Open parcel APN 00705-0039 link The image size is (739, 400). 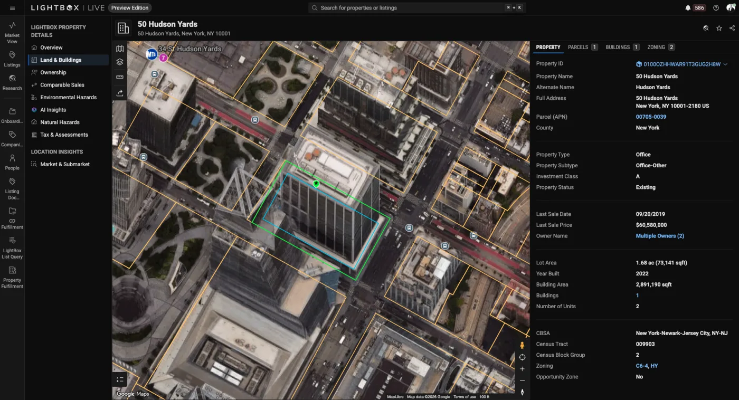651,117
